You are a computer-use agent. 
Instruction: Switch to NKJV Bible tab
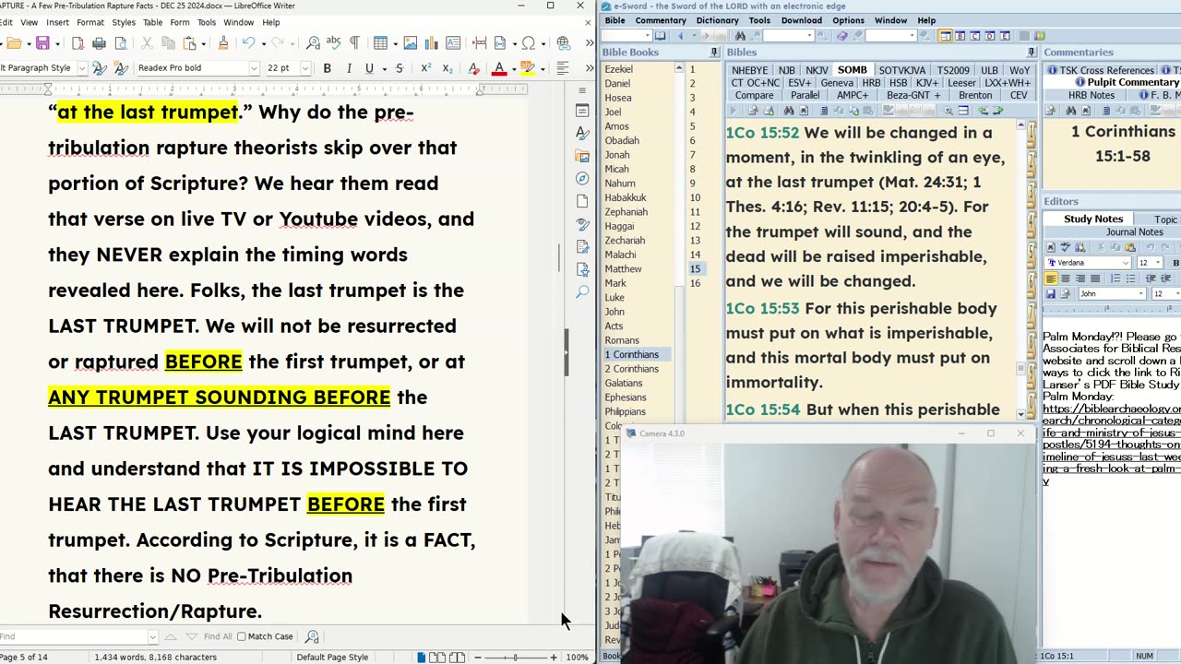pyautogui.click(x=817, y=70)
